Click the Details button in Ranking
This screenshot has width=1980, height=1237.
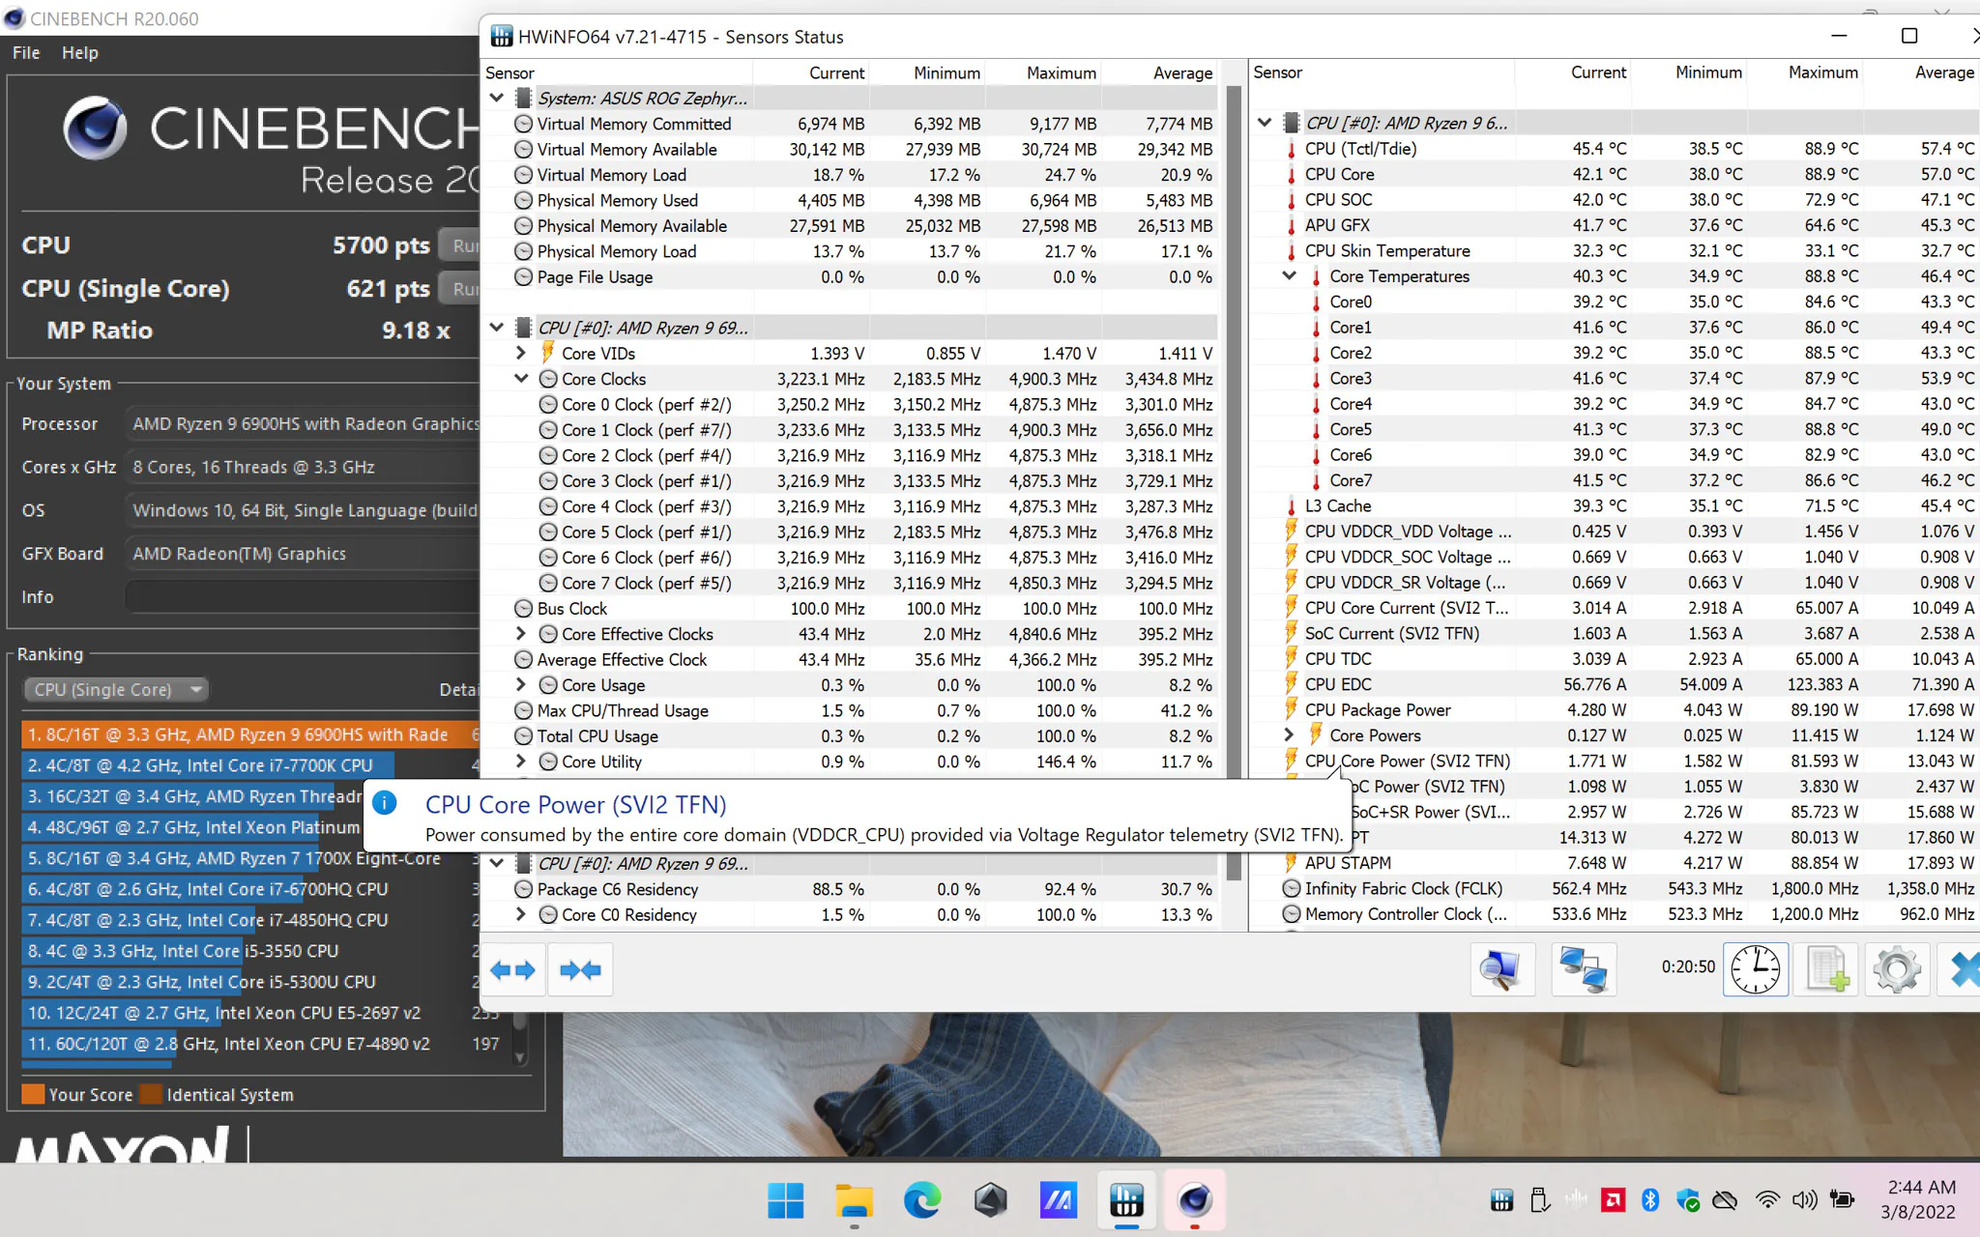[458, 689]
